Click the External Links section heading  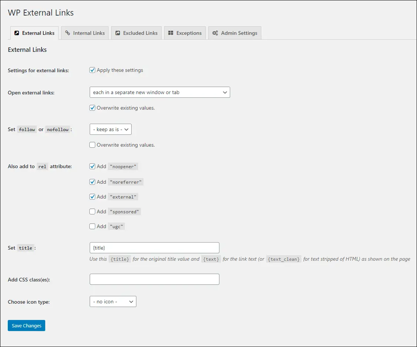tap(27, 50)
